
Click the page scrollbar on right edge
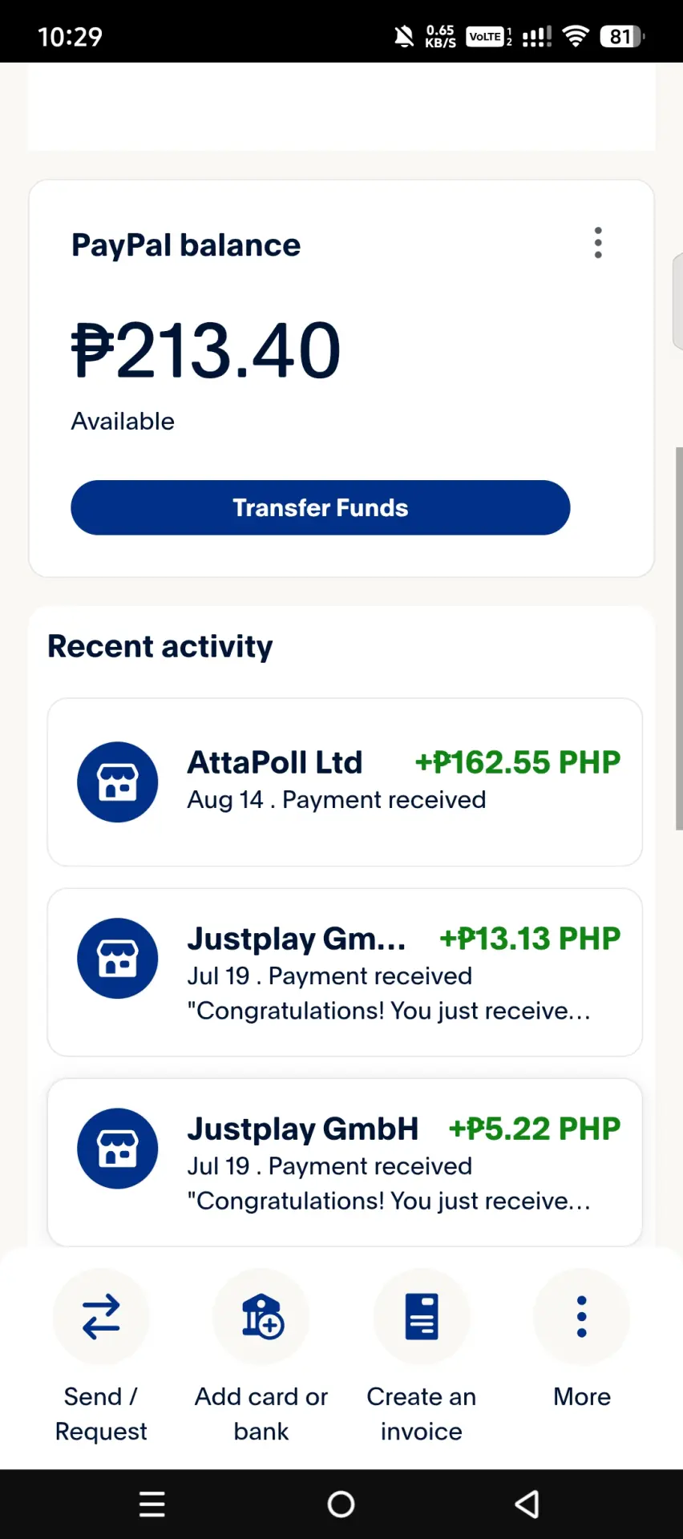tap(679, 639)
